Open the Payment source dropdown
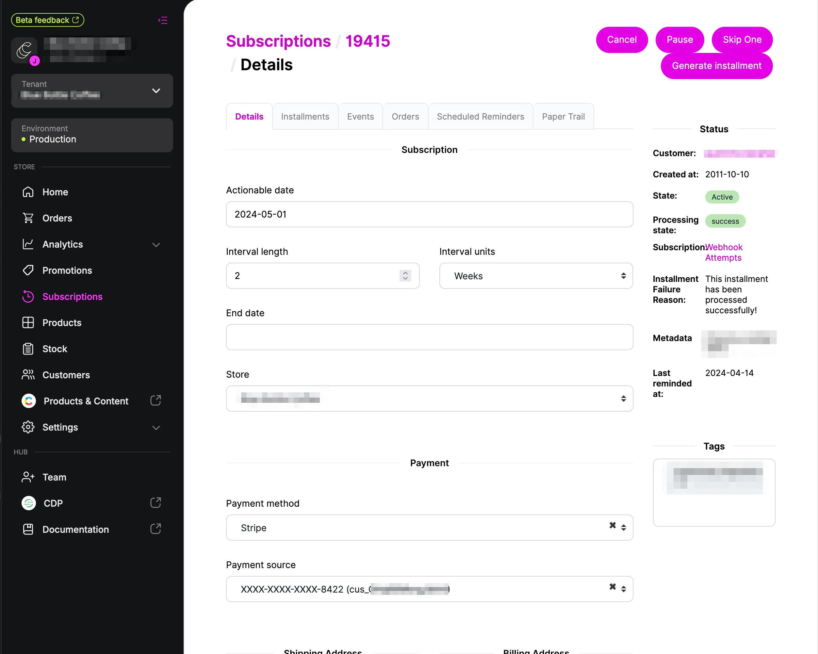Image resolution: width=818 pixels, height=654 pixels. pos(430,589)
